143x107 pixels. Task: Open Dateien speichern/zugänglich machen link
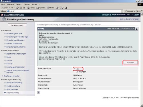pos(18,71)
